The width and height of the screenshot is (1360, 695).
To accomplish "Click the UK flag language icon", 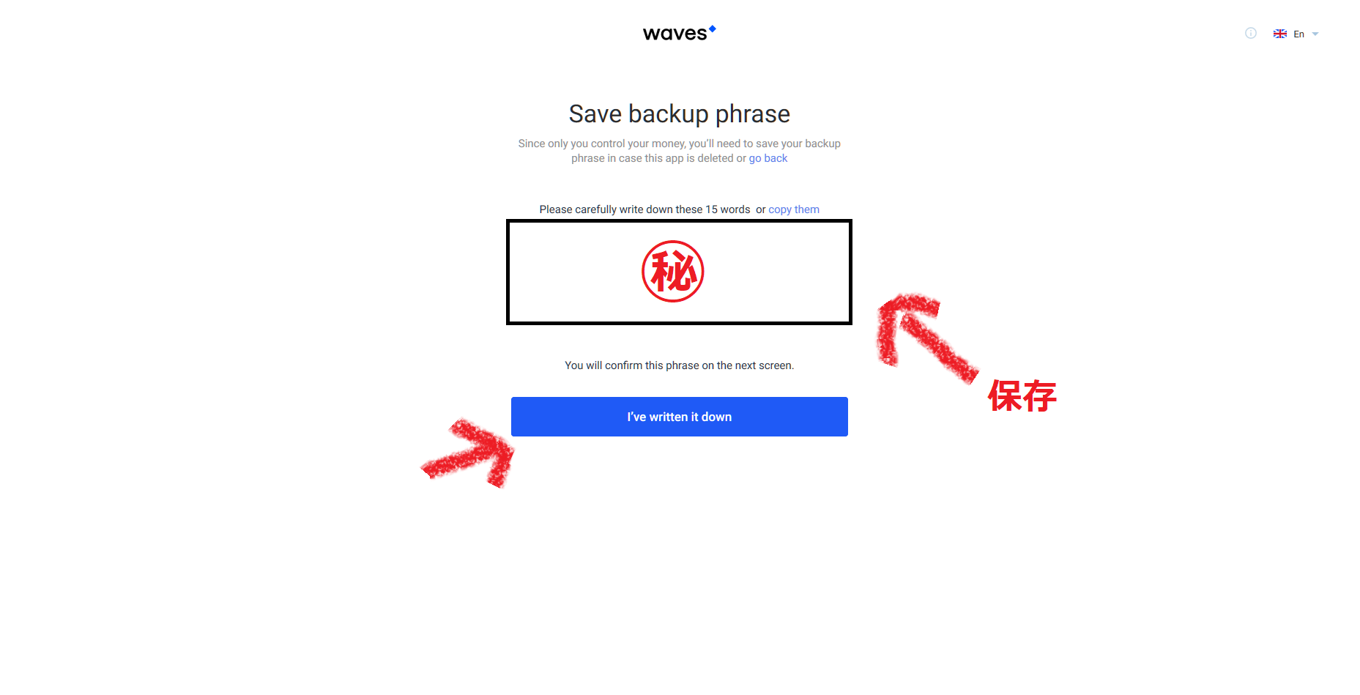I will [1280, 34].
